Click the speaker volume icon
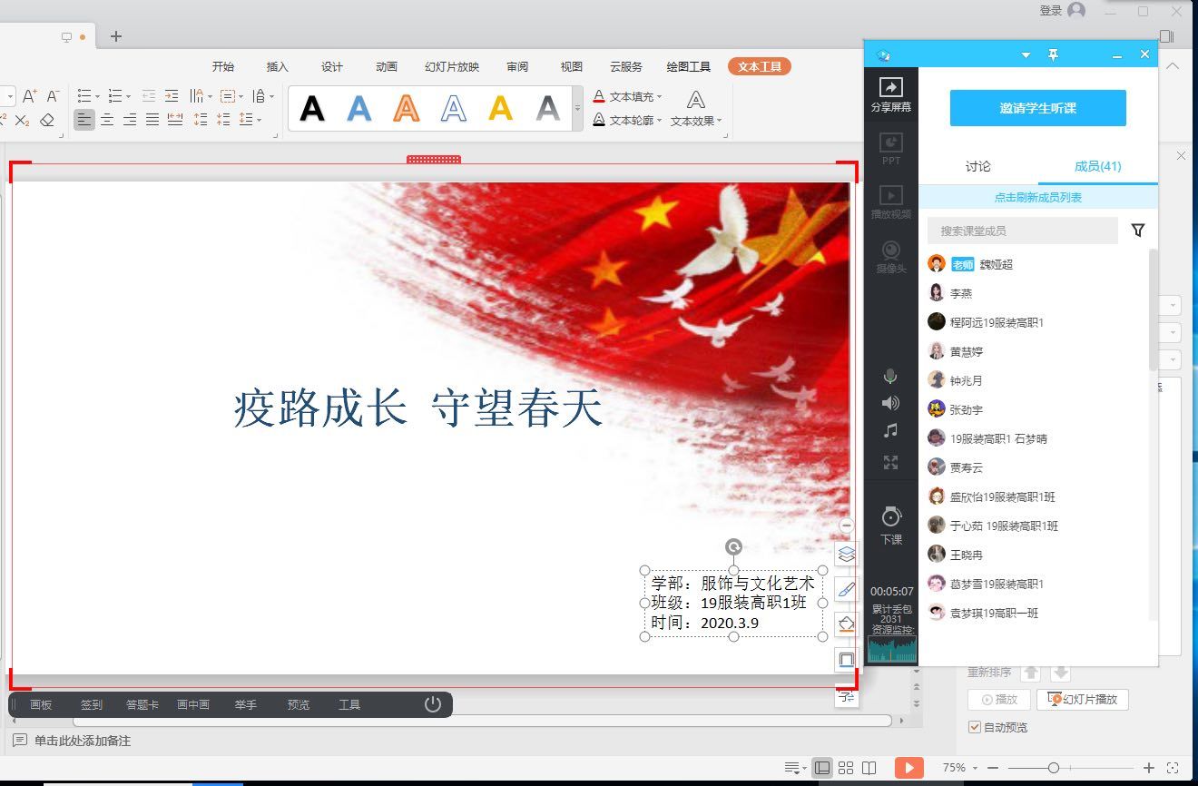Image resolution: width=1198 pixels, height=786 pixels. pos(890,403)
